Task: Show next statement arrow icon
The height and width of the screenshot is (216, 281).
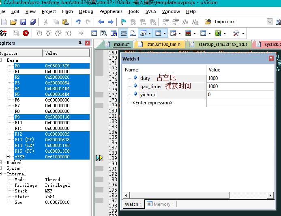Action: pos(81,33)
